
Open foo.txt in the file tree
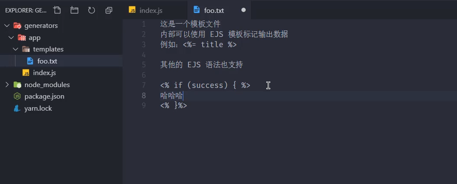[47, 61]
